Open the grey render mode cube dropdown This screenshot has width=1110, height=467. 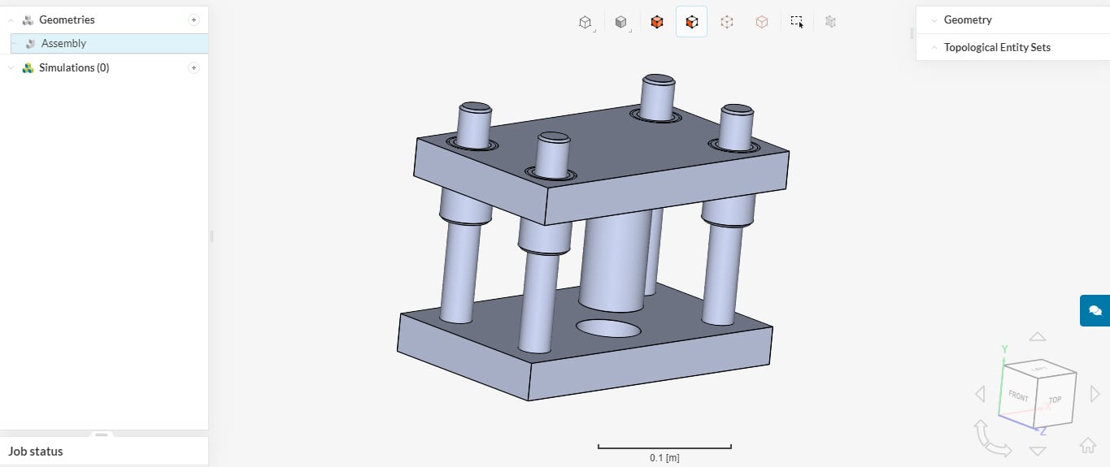pyautogui.click(x=621, y=23)
